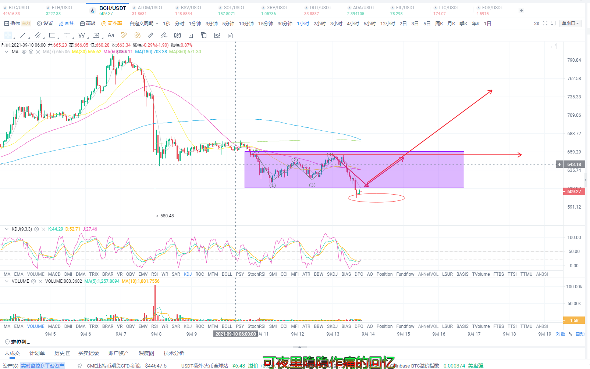Select the crosshair cursor drawing tool
Image resolution: width=590 pixels, height=369 pixels.
(x=8, y=35)
